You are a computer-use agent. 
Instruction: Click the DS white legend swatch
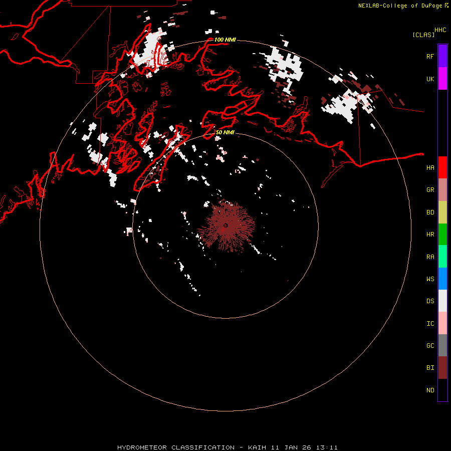click(442, 301)
